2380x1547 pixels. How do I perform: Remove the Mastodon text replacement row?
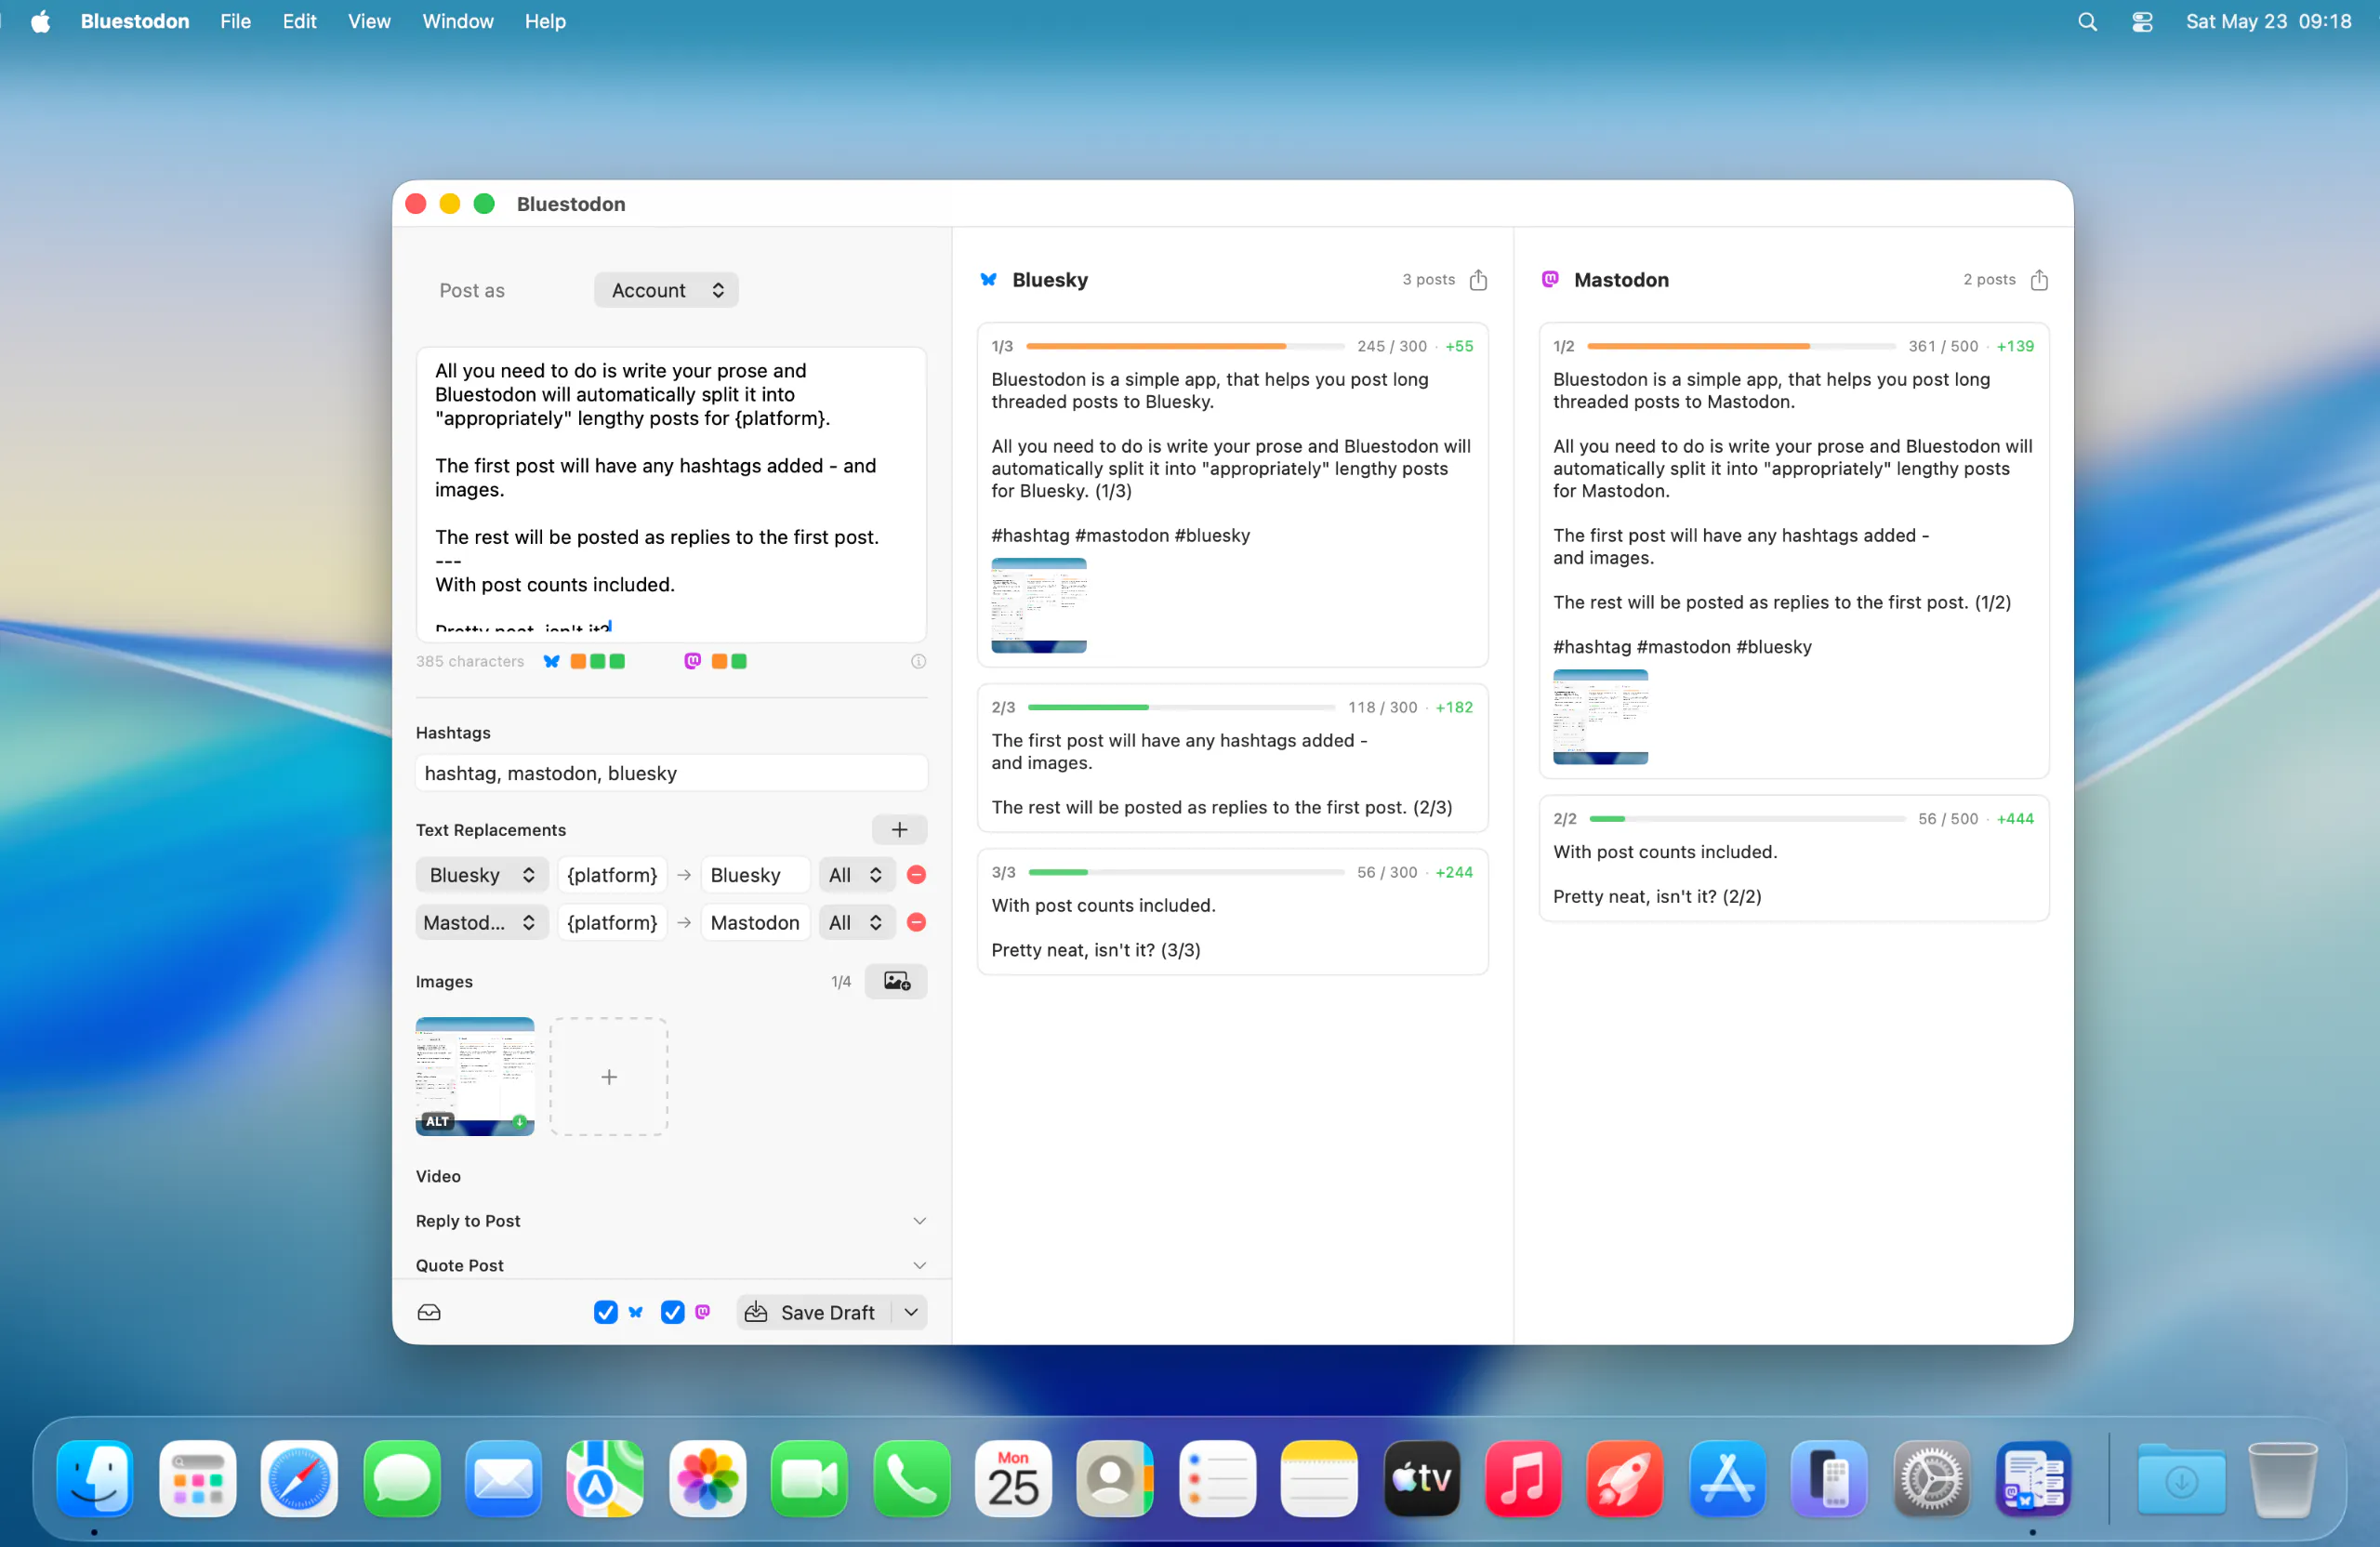(916, 922)
